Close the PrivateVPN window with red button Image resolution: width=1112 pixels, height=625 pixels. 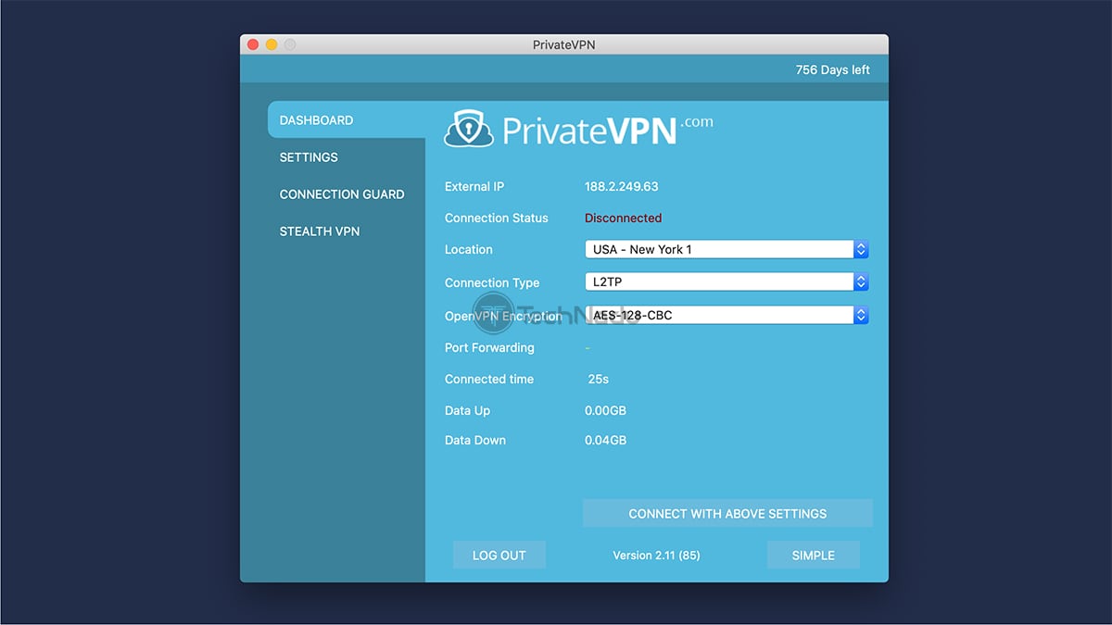click(x=253, y=44)
